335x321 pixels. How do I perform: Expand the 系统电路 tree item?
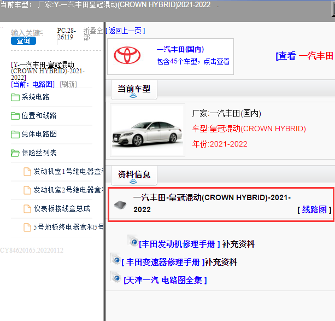[x=36, y=97]
